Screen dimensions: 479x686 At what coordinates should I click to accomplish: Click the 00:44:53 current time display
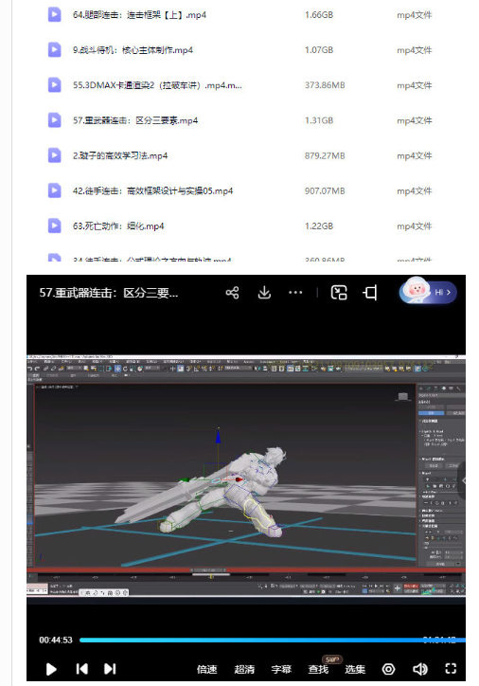tap(56, 641)
